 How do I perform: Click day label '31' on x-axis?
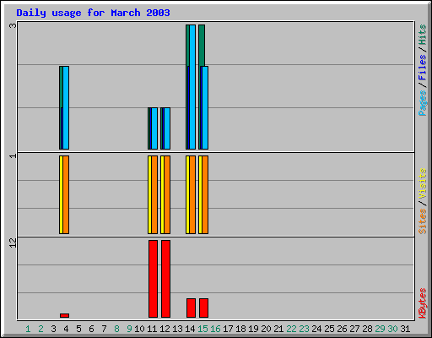405,329
